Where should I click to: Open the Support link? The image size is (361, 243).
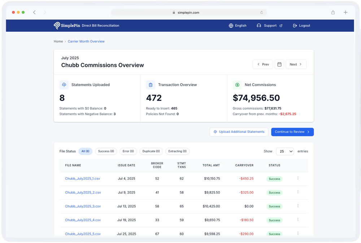[x=269, y=26]
